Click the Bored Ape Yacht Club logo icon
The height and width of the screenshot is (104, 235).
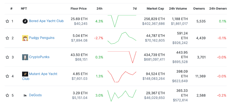pos(25,21)
